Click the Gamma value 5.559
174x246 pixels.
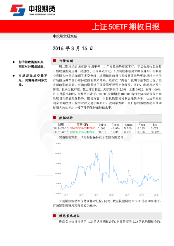pyautogui.click(x=128, y=128)
